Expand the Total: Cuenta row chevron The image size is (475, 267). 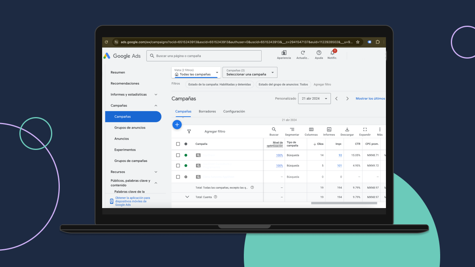pos(187,197)
